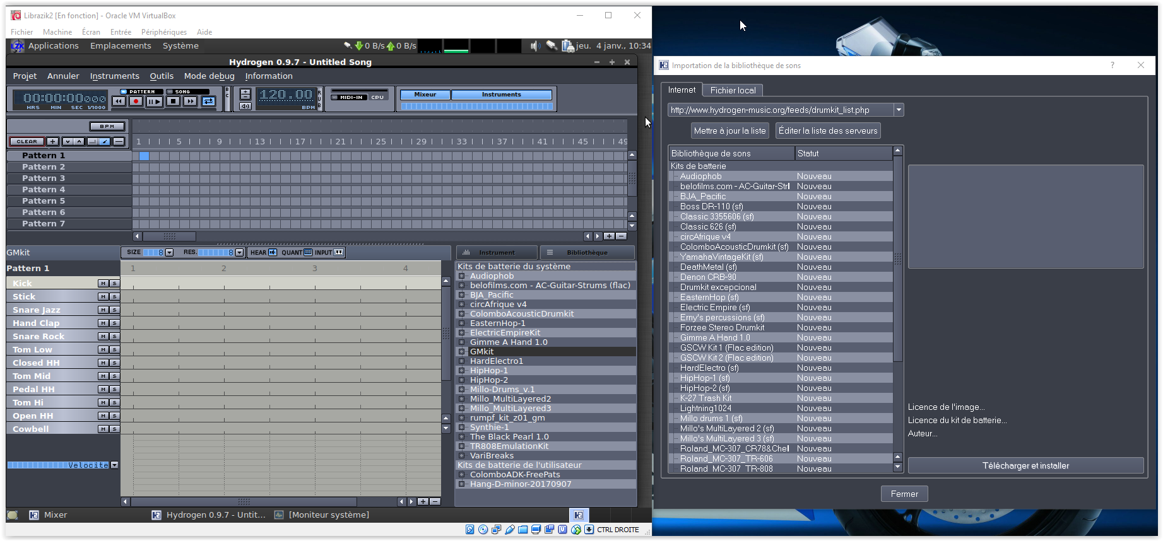Open the Projet menu in Hydrogen
Screen dimensions: 1163x541
point(25,76)
